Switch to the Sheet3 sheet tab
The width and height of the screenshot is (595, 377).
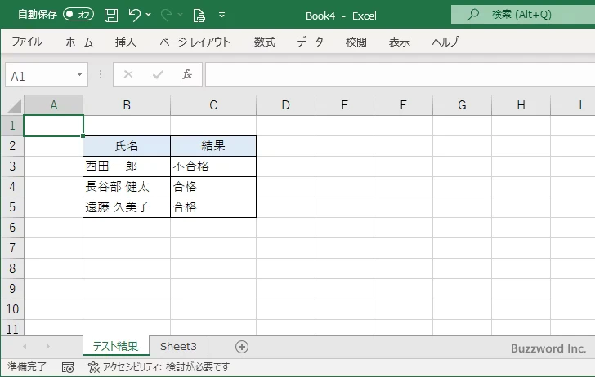[178, 346]
